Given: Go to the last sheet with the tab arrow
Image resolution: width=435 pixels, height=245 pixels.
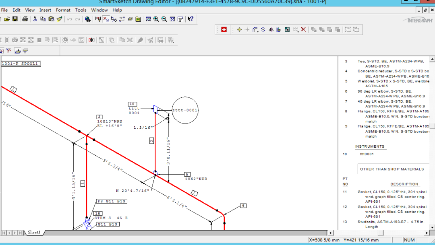Looking at the screenshot, I should coord(21,233).
